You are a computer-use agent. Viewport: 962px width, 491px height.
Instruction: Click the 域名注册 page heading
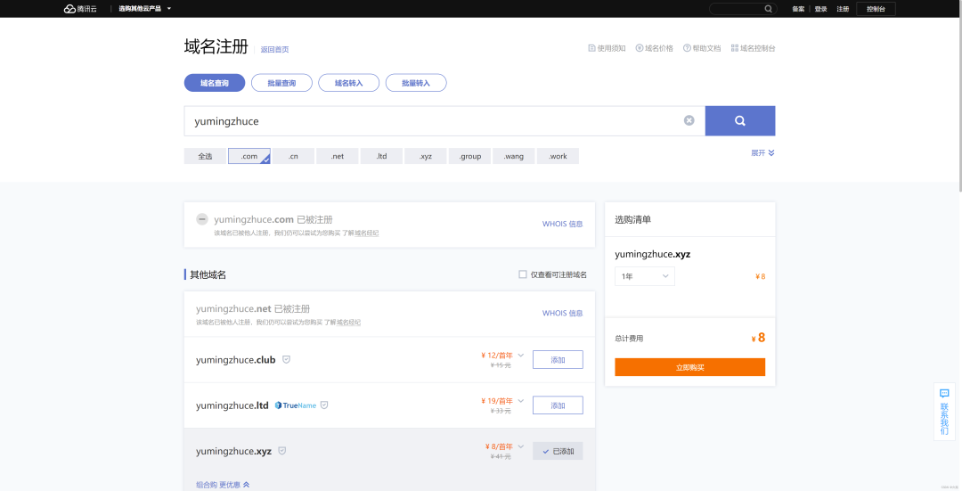tap(216, 46)
